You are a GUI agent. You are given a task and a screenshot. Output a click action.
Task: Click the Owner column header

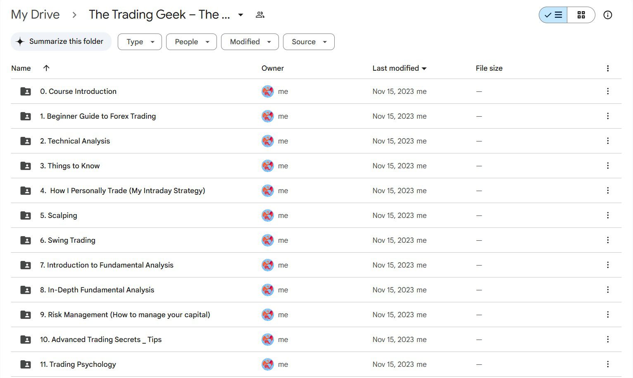click(273, 68)
